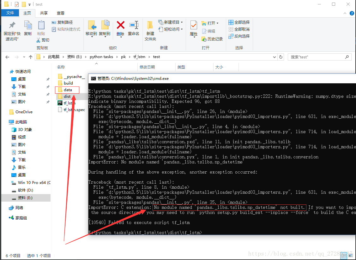
Task: Open the New item (新建项目) dropdown
Action: tap(171, 22)
